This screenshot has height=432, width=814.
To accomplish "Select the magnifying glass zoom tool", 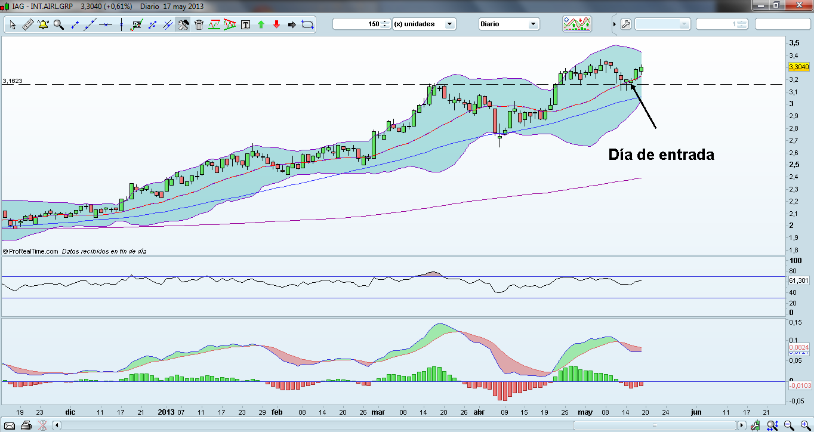I will tap(58, 24).
